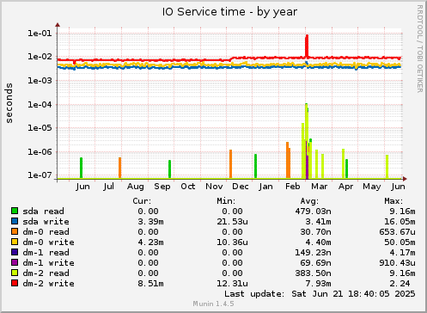Click the 'Max:' column header

[393, 201]
